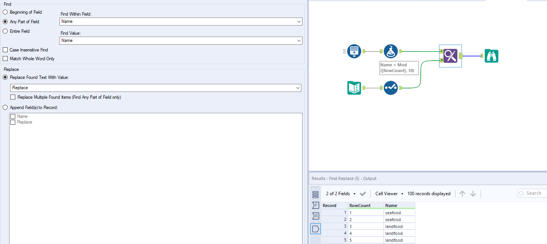Viewport: 547px width, 244px height.
Task: Click the down navigation arrow in the Results toolbar
Action: click(473, 193)
